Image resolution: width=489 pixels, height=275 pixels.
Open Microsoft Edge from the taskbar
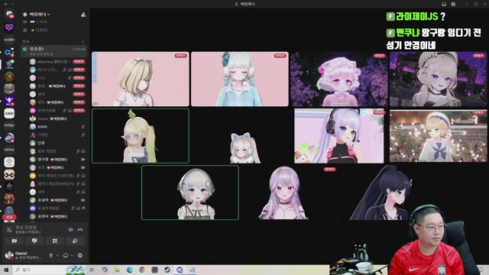[x=129, y=270]
